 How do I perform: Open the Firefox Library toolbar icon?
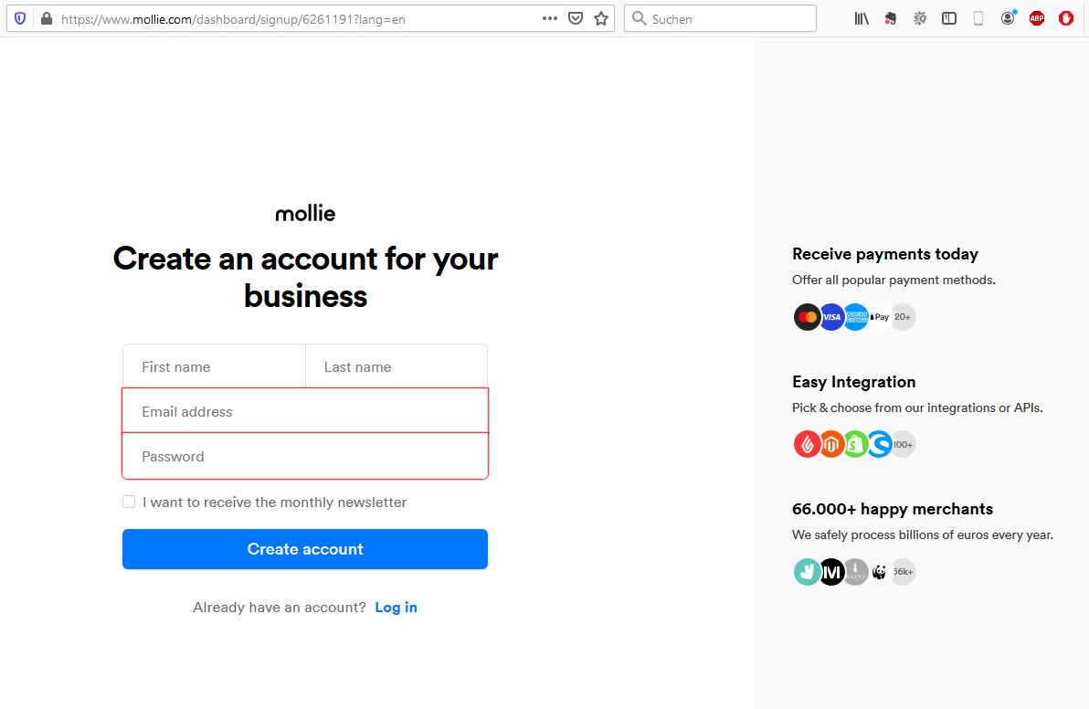(860, 17)
